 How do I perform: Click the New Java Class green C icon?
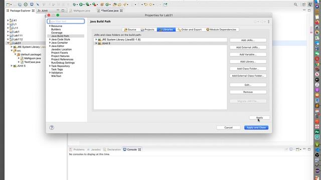(x=107, y=4)
